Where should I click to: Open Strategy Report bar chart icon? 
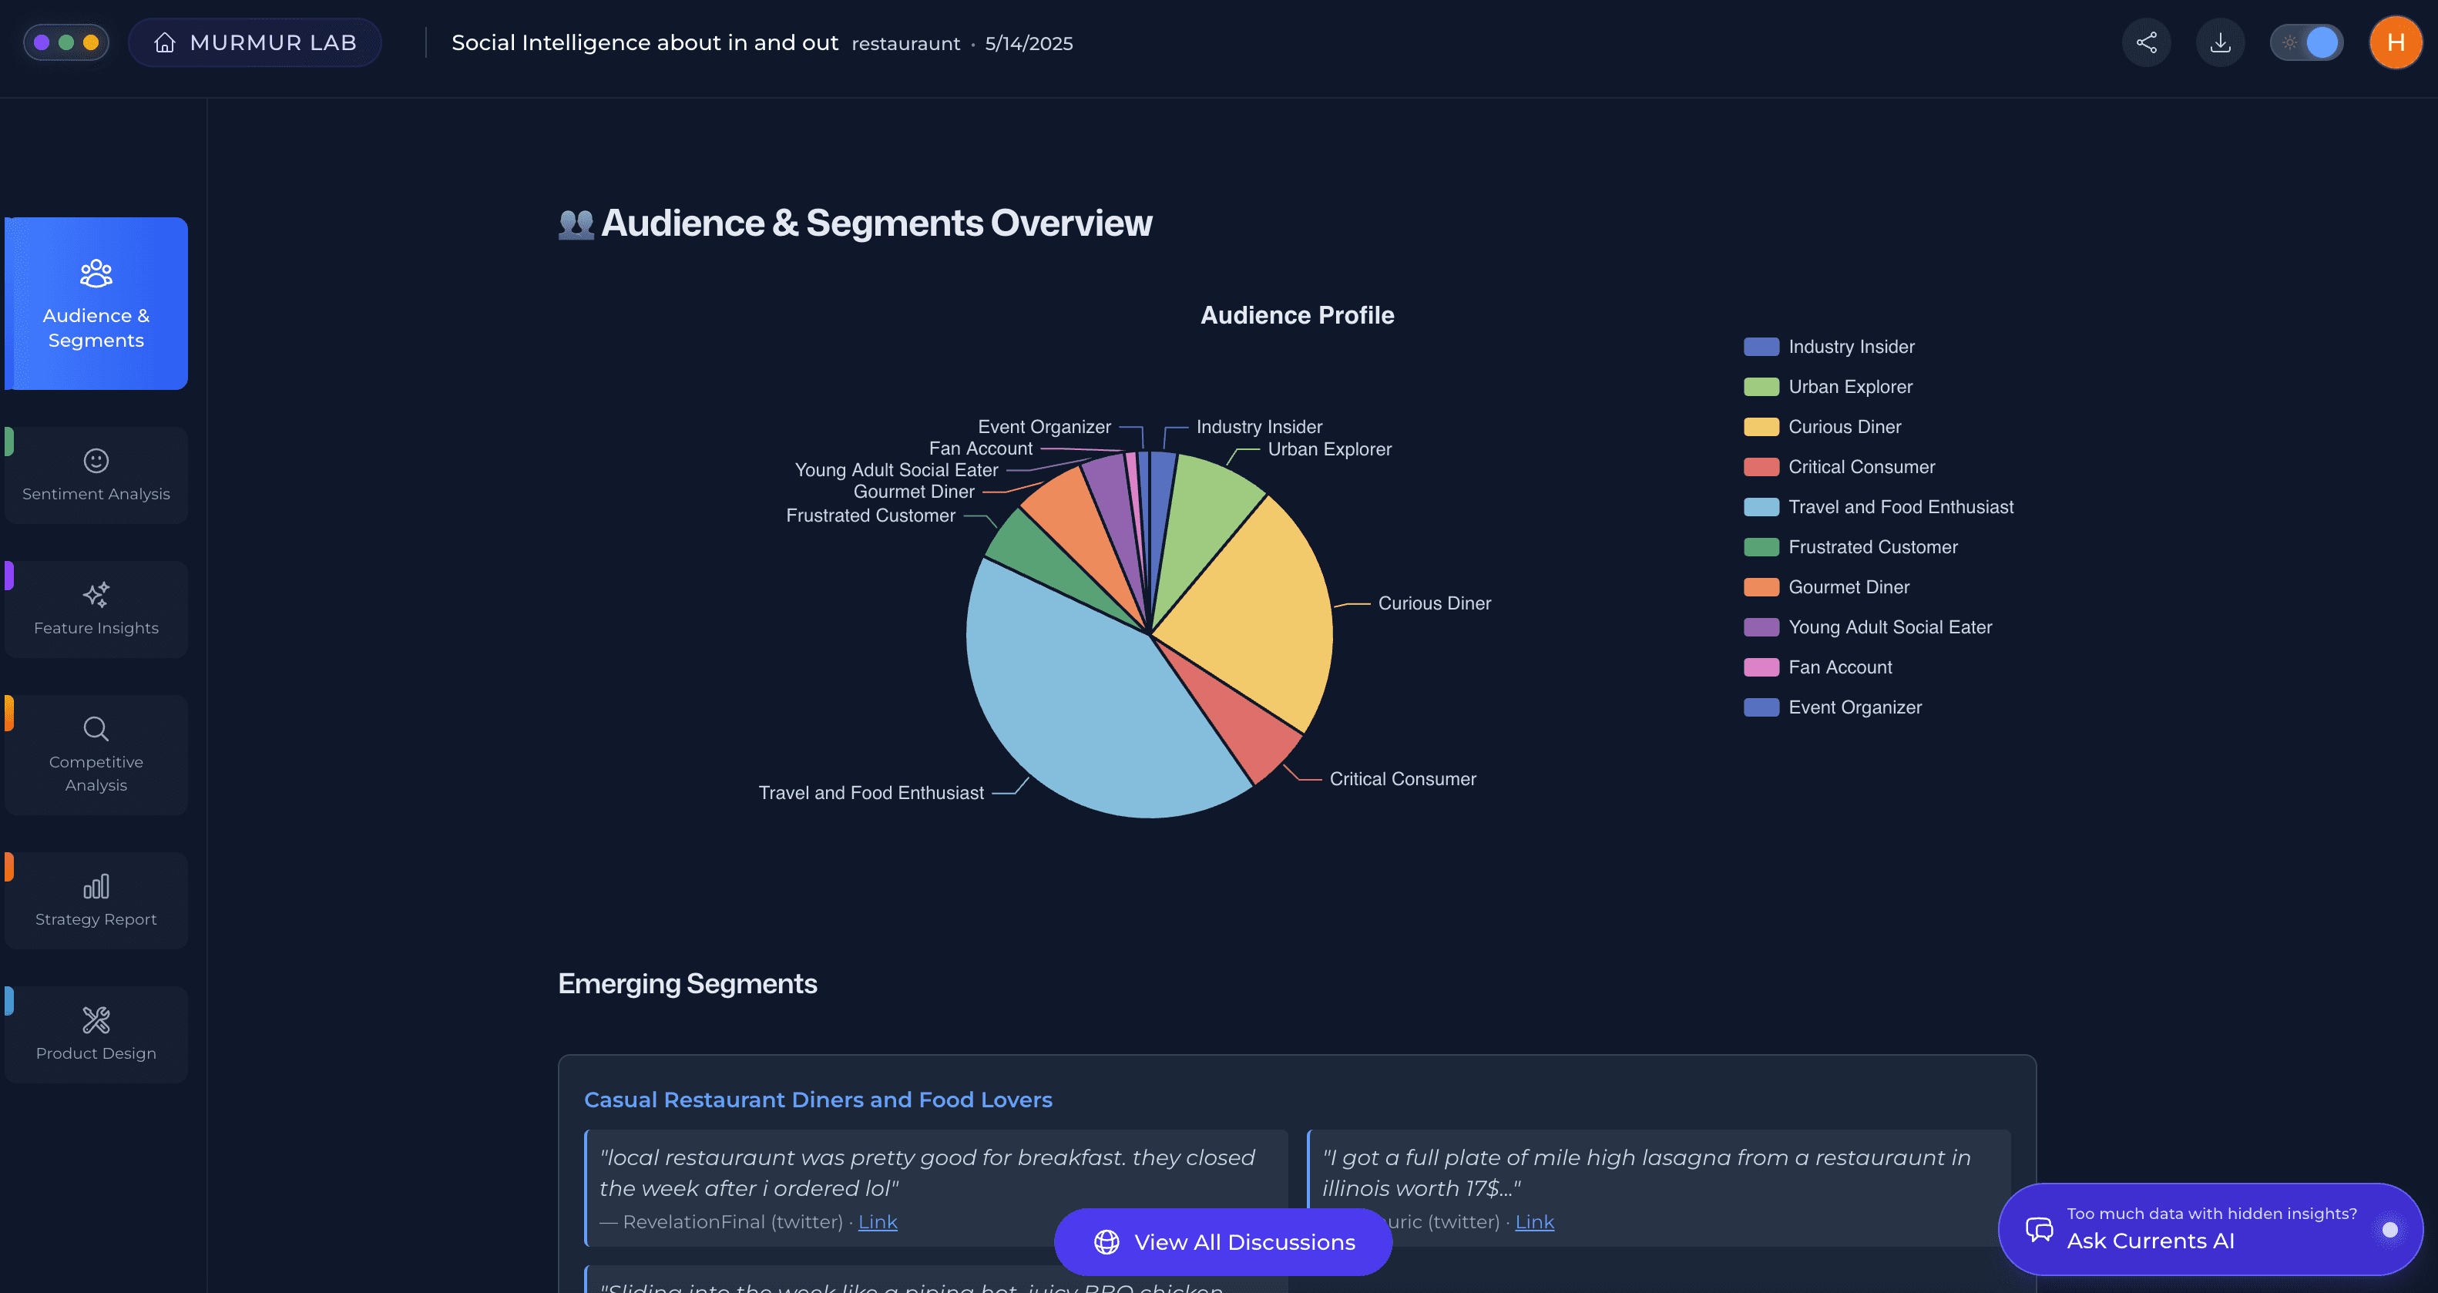coord(96,887)
